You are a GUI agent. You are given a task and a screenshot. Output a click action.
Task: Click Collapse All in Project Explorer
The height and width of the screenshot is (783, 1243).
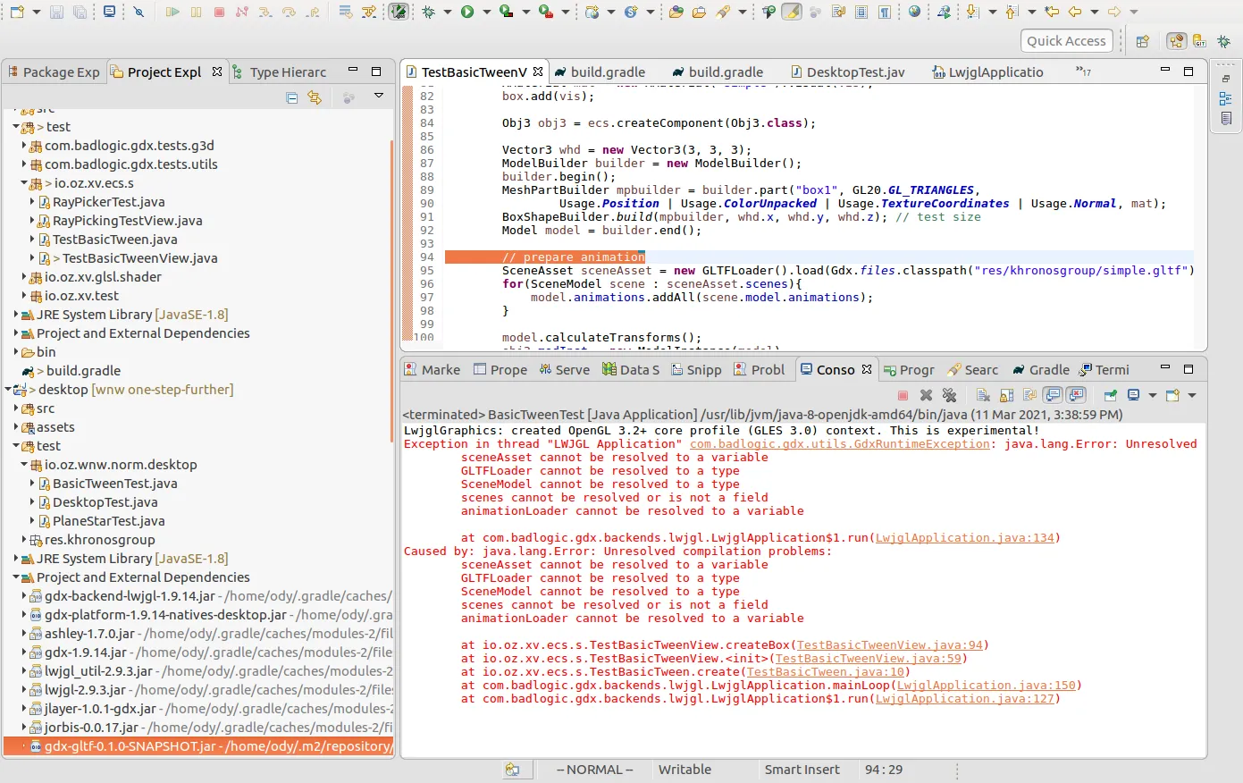click(292, 97)
